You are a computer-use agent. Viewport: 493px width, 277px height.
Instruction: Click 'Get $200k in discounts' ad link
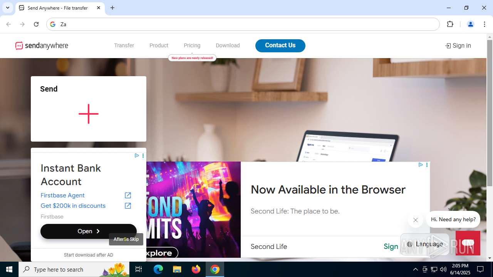click(x=73, y=206)
